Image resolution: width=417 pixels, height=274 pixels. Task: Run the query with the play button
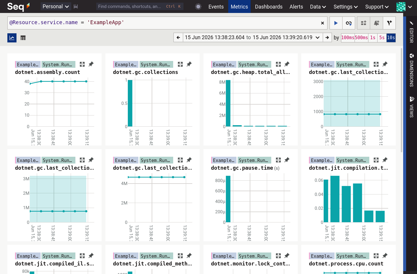tap(336, 23)
